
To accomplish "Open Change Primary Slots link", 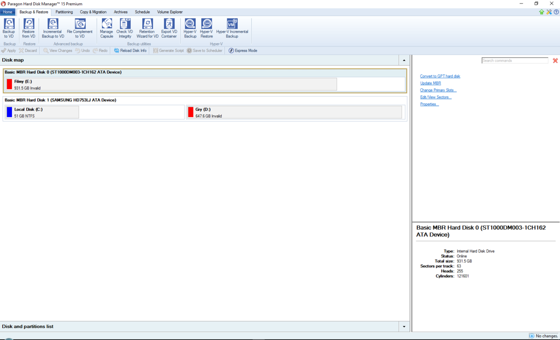I will [x=438, y=90].
